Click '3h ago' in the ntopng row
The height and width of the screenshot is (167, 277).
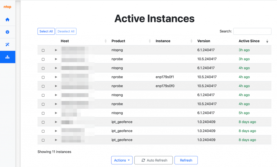244,50
